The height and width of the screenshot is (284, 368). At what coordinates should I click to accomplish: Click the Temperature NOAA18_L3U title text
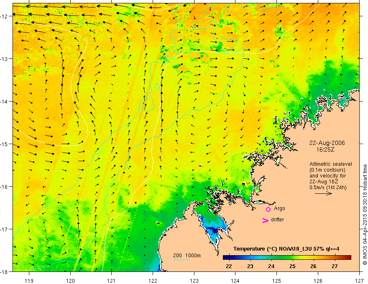pos(286,249)
